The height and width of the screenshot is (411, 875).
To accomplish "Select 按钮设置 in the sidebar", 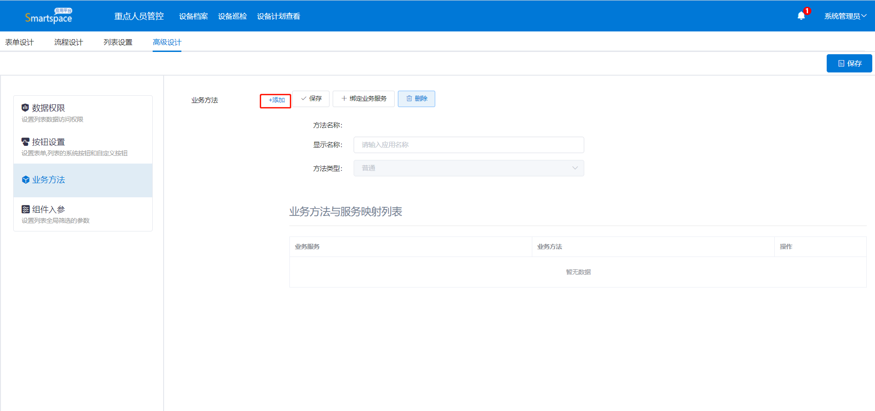I will (x=83, y=147).
